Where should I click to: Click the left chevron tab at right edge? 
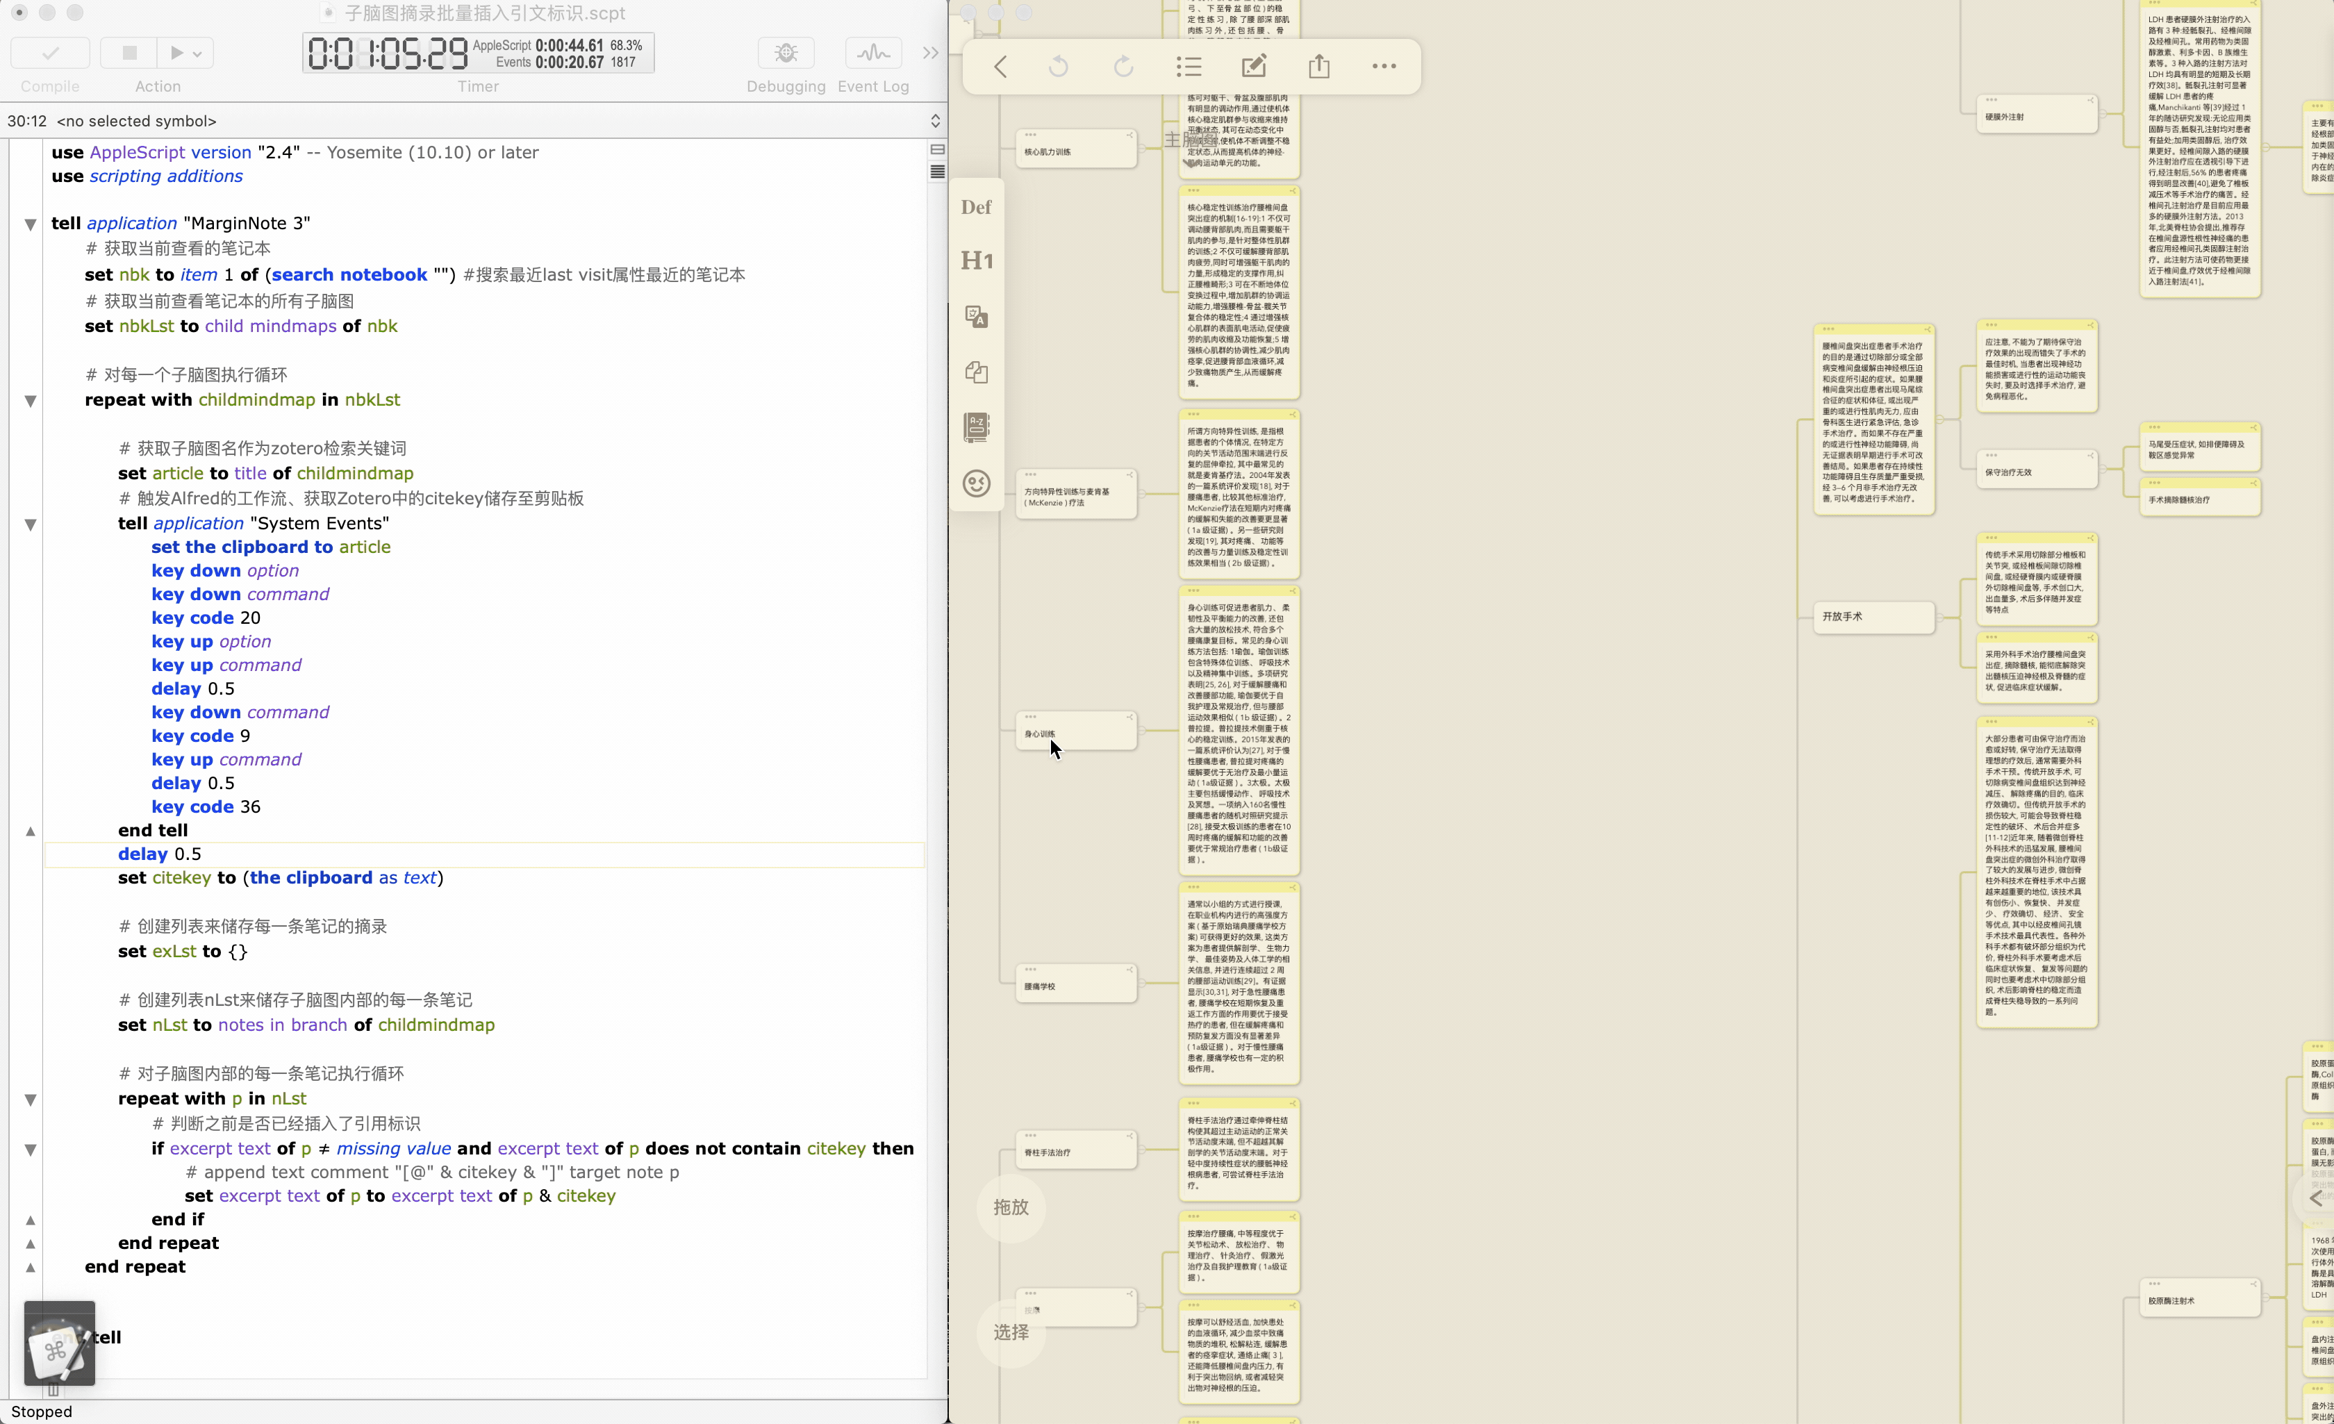2315,1198
